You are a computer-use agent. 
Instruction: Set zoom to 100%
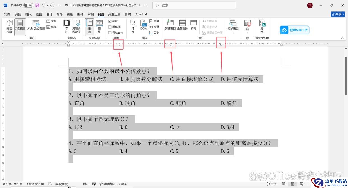pos(143,25)
